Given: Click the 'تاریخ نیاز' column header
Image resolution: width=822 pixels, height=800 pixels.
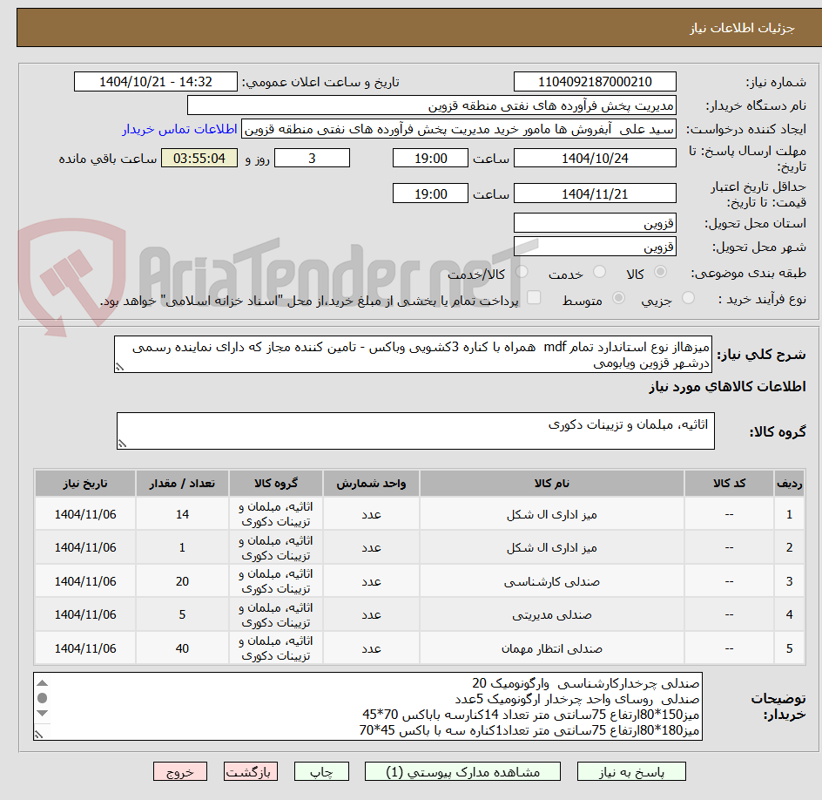Looking at the screenshot, I should click(85, 483).
